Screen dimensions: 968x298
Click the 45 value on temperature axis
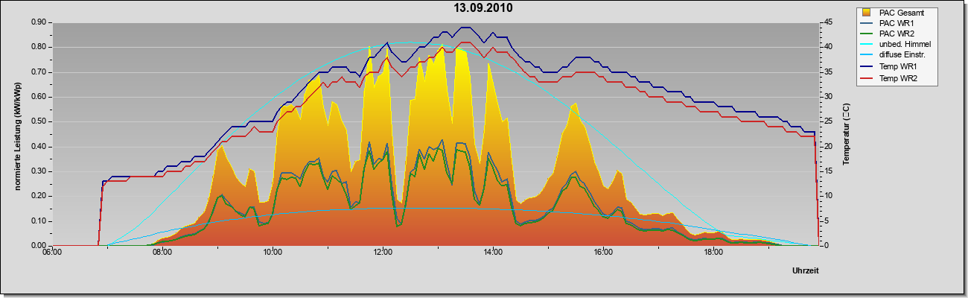(x=827, y=22)
